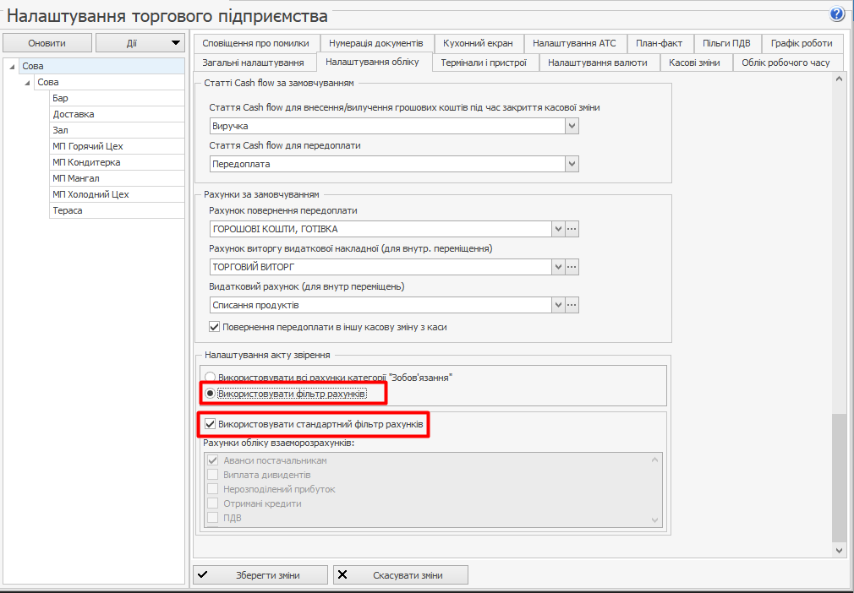Uncheck Використовувати стандартний фільтр рахунків

click(x=211, y=423)
